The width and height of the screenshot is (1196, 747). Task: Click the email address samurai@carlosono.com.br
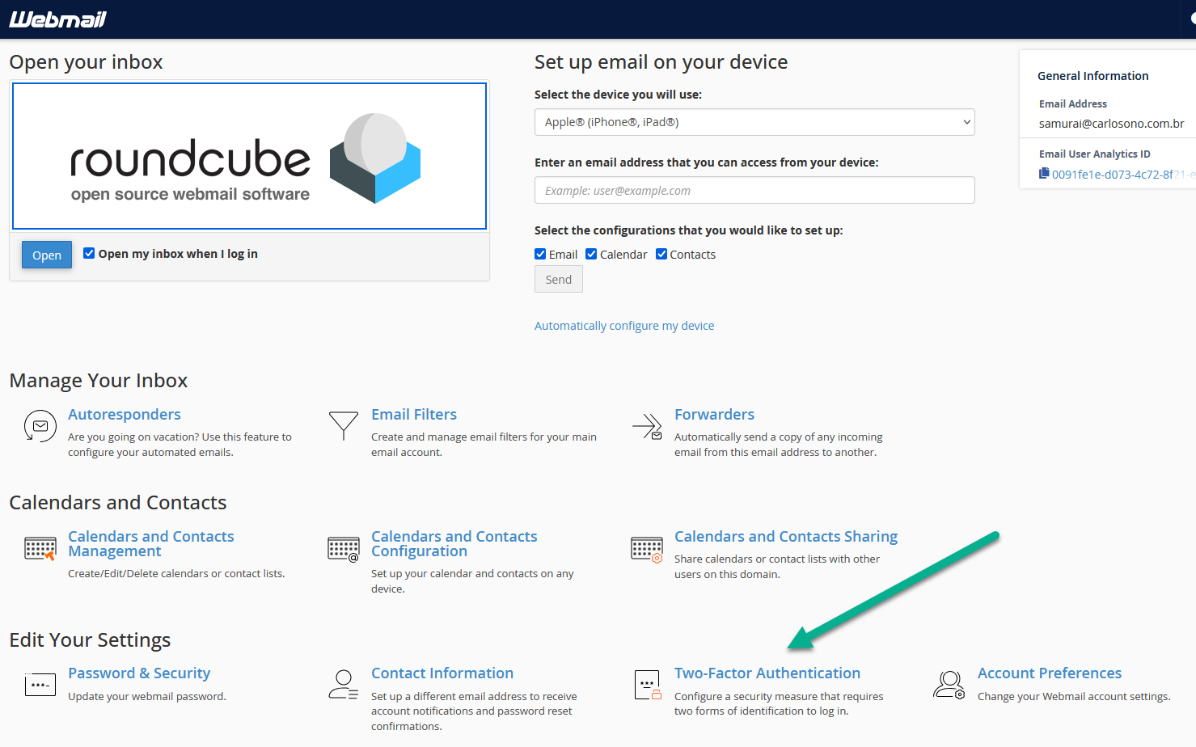(x=1112, y=124)
